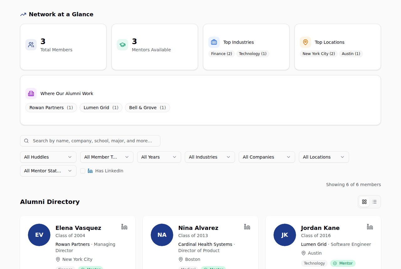Open Nina Alvarez's LinkedIn icon
This screenshot has width=401, height=269.
pyautogui.click(x=247, y=227)
